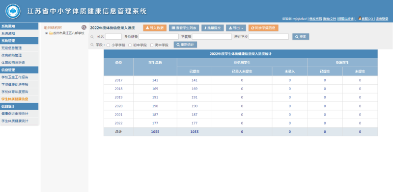
Task: Click submitted count 177 in 2022 row
Action: 195,123
